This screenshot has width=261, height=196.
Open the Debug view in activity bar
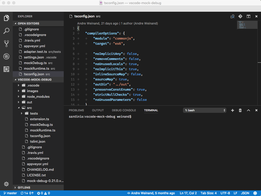[6, 56]
